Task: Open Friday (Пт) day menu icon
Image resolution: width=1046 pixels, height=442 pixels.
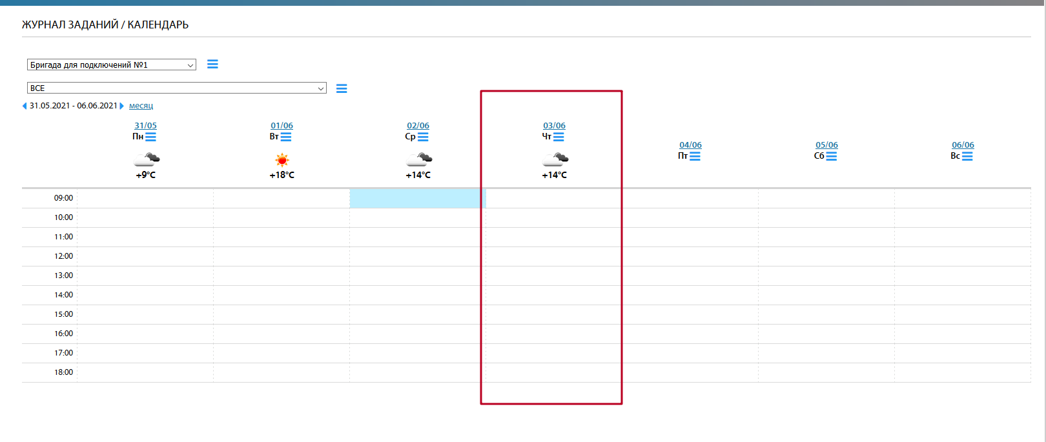Action: click(695, 156)
